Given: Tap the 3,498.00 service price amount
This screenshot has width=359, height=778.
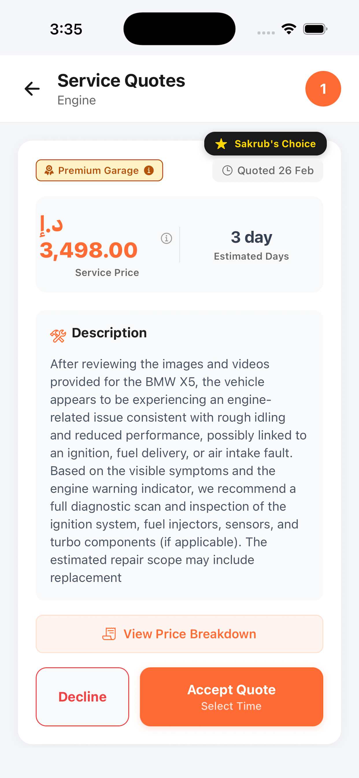Looking at the screenshot, I should click(x=89, y=250).
